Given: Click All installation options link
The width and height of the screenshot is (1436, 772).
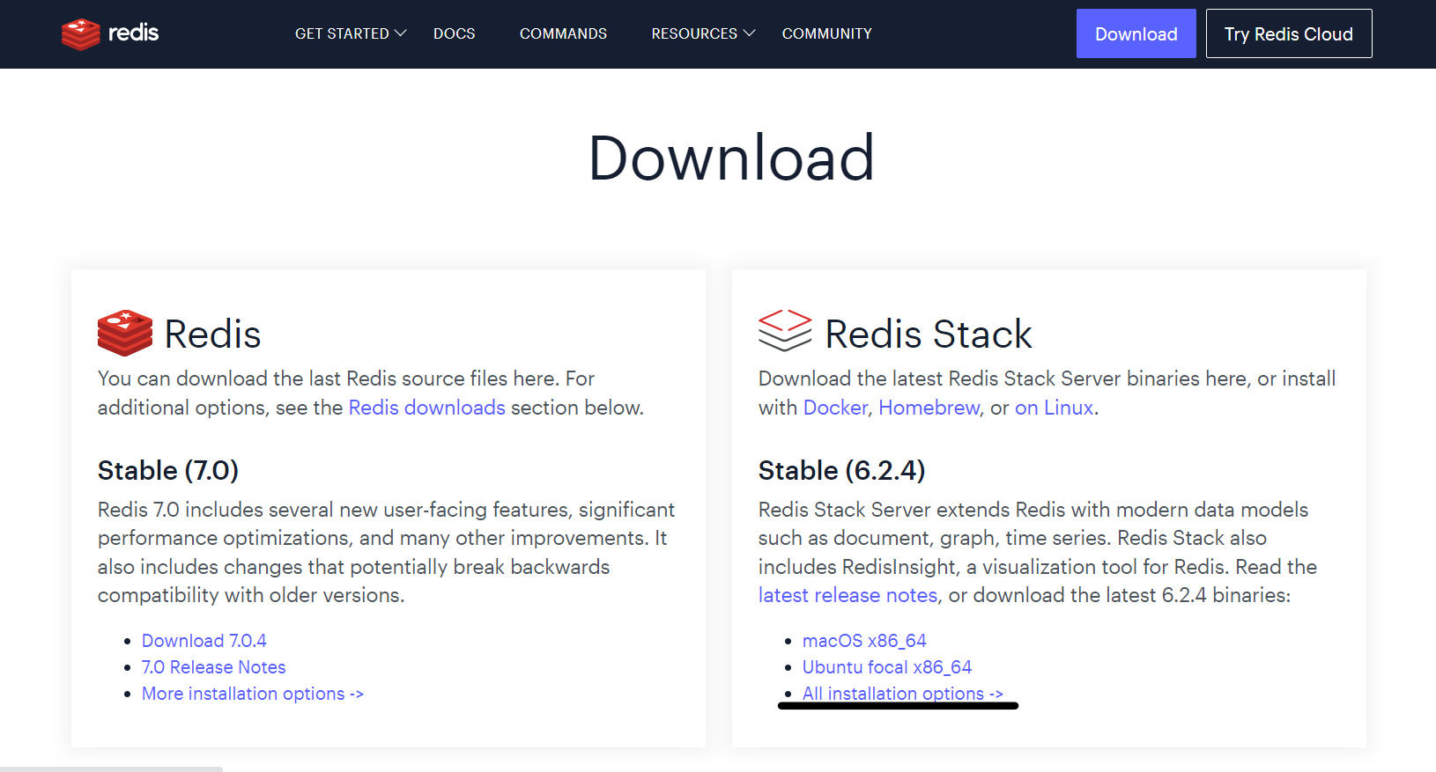Looking at the screenshot, I should pyautogui.click(x=903, y=694).
